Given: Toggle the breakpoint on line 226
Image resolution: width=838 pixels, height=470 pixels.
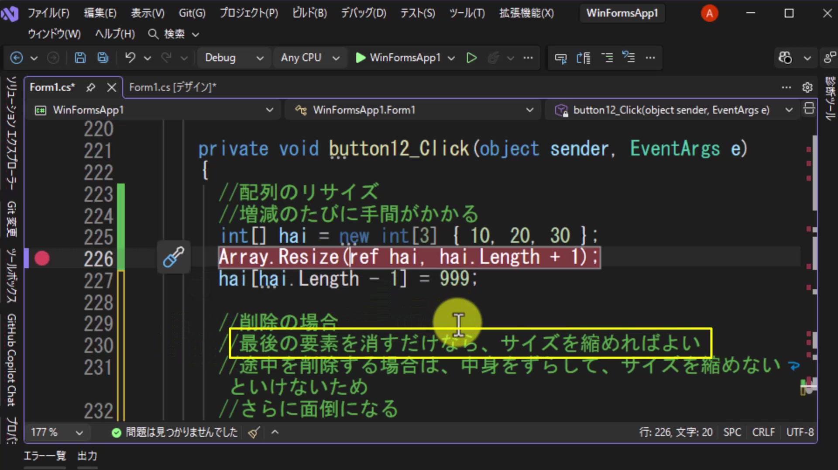Looking at the screenshot, I should click(x=42, y=258).
